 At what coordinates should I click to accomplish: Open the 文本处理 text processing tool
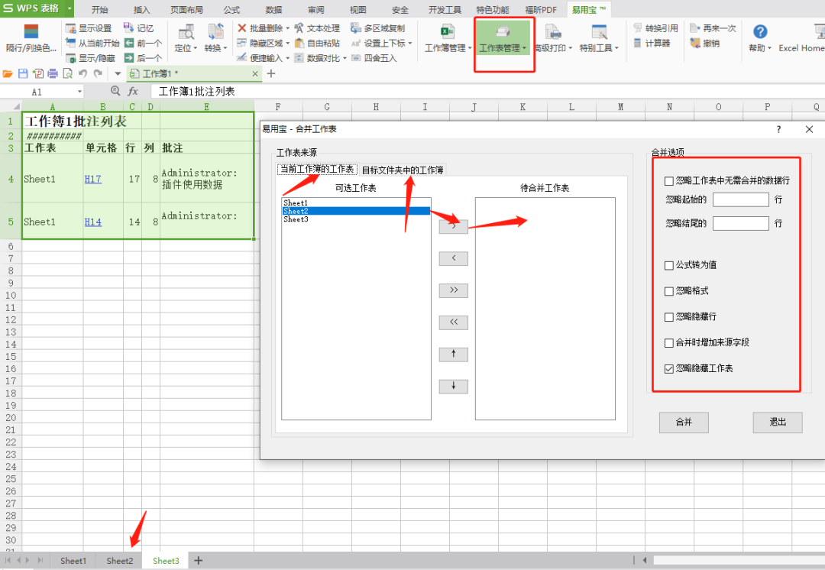[x=322, y=28]
